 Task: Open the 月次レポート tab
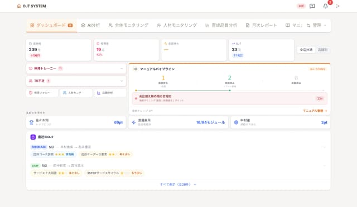pyautogui.click(x=261, y=25)
